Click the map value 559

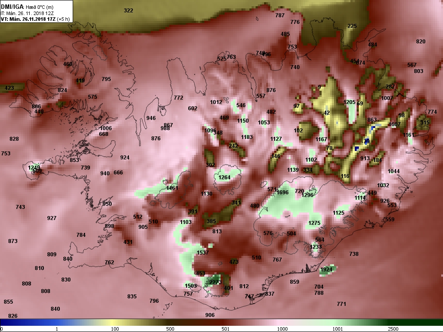(x=389, y=220)
